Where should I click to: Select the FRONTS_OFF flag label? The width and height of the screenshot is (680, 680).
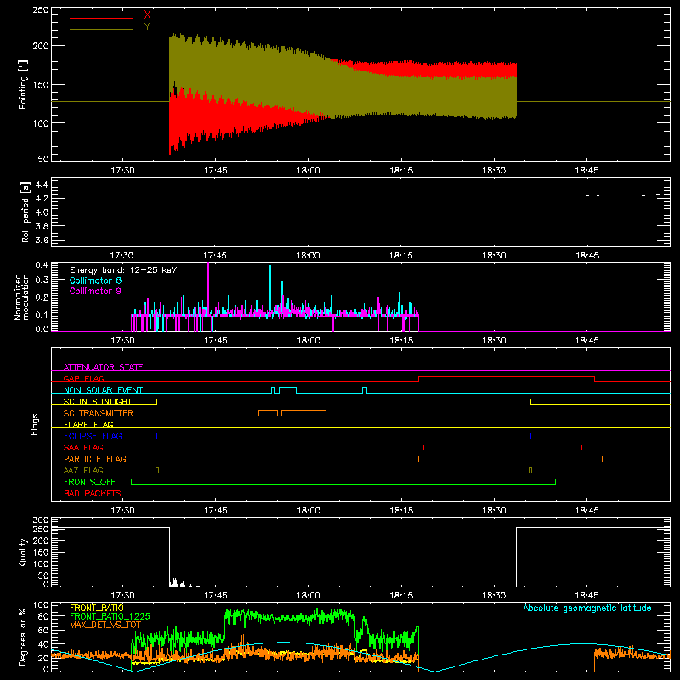(x=89, y=482)
